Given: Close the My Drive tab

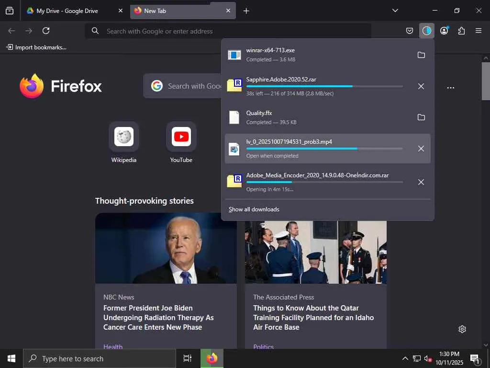Looking at the screenshot, I should [120, 11].
